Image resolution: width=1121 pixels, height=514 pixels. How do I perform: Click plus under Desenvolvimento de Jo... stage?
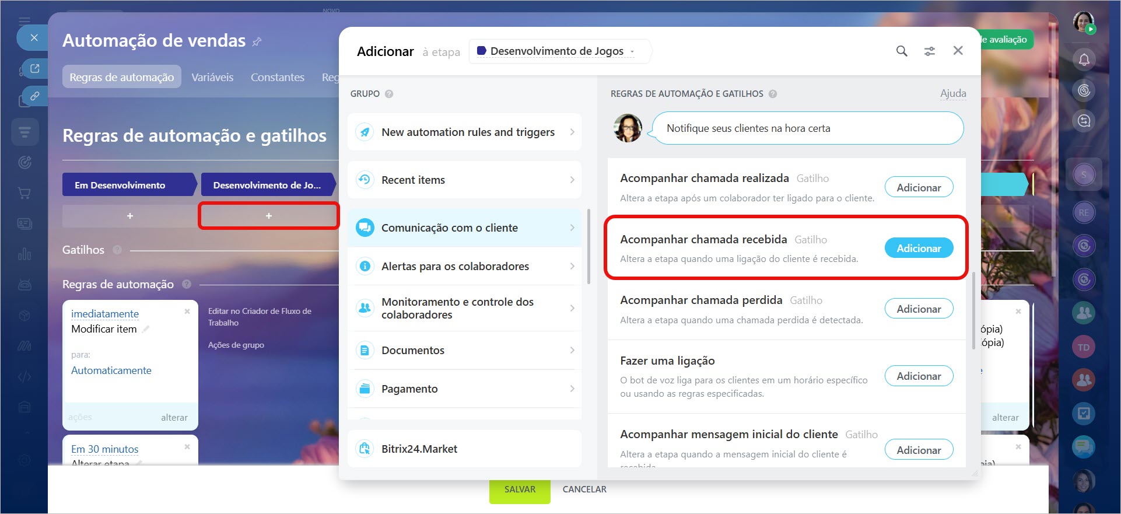[x=268, y=216]
